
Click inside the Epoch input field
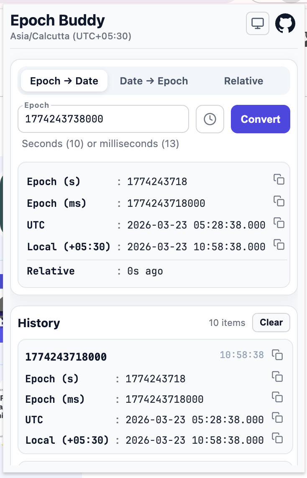pos(103,119)
